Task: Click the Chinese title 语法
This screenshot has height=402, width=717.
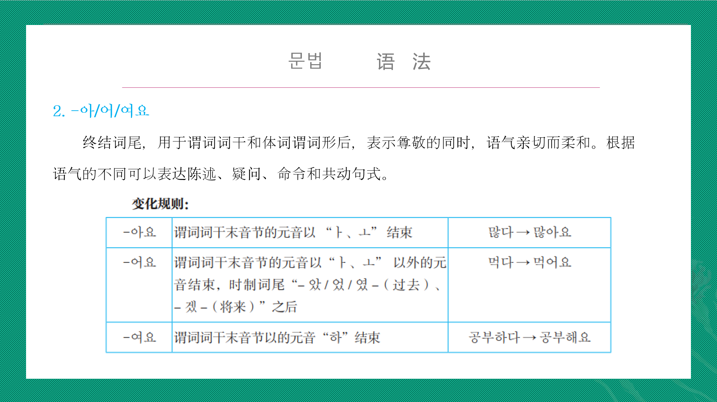Action: point(403,62)
